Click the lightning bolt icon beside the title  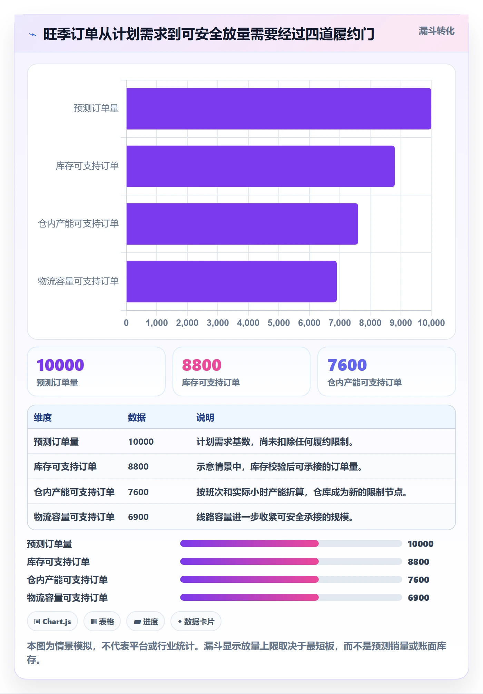coord(33,35)
